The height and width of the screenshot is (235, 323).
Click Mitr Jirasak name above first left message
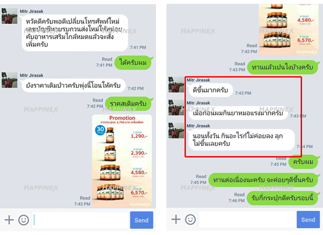point(32,11)
